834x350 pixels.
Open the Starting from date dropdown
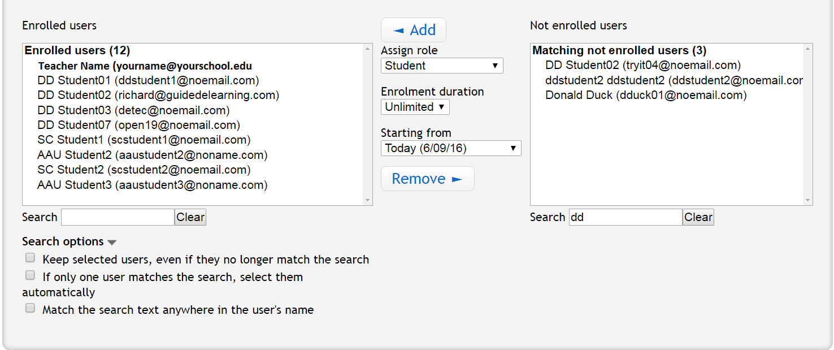point(451,148)
